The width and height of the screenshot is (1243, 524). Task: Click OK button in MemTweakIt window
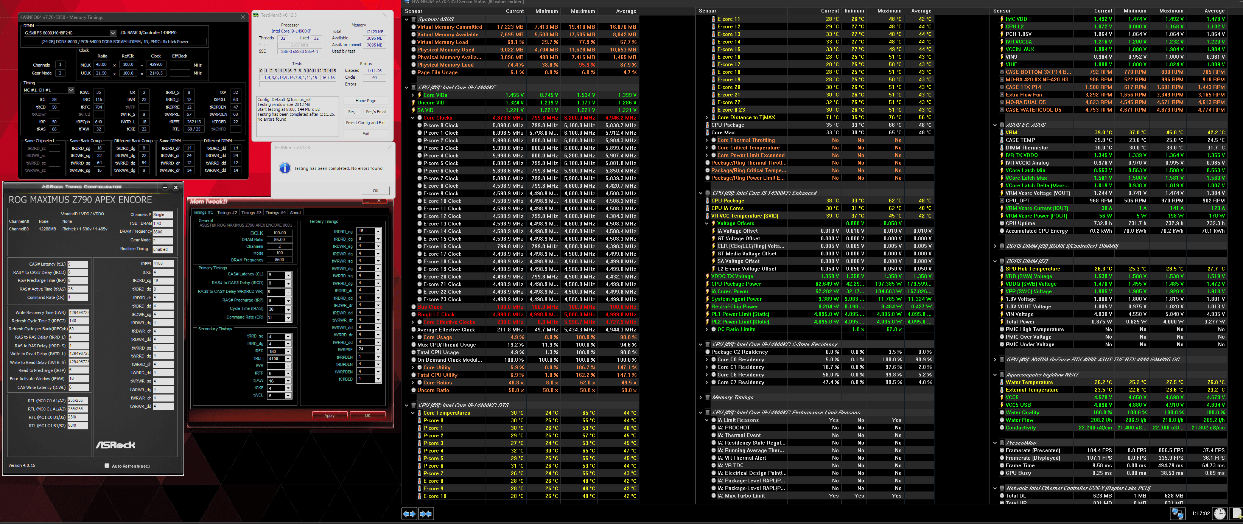[368, 415]
